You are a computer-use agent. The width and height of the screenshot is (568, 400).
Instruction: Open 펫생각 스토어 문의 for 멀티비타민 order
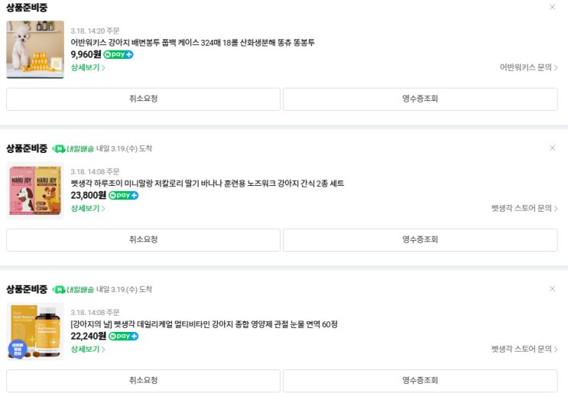coord(524,349)
